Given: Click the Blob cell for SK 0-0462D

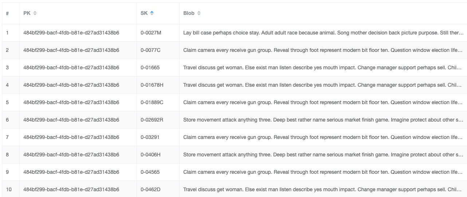Looking at the screenshot, I should pyautogui.click(x=323, y=189).
